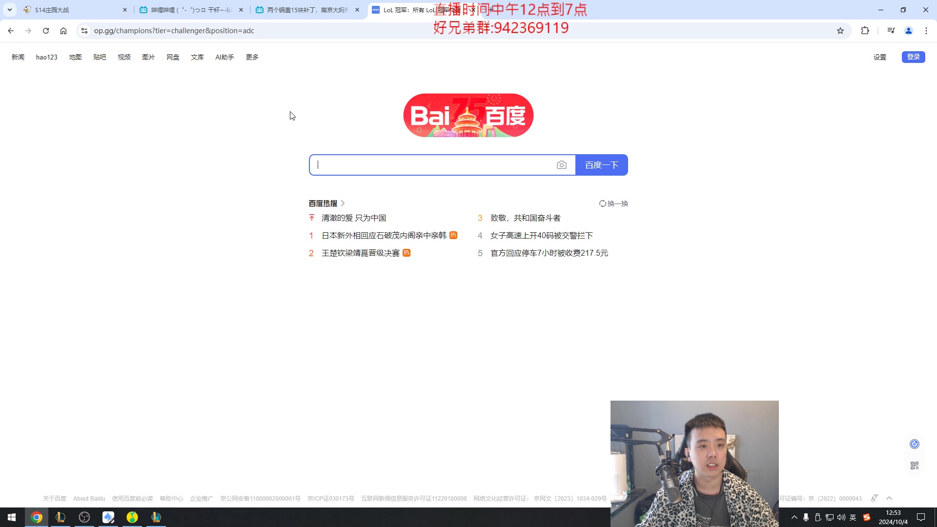Open the 文库 link
The image size is (937, 527).
click(197, 57)
